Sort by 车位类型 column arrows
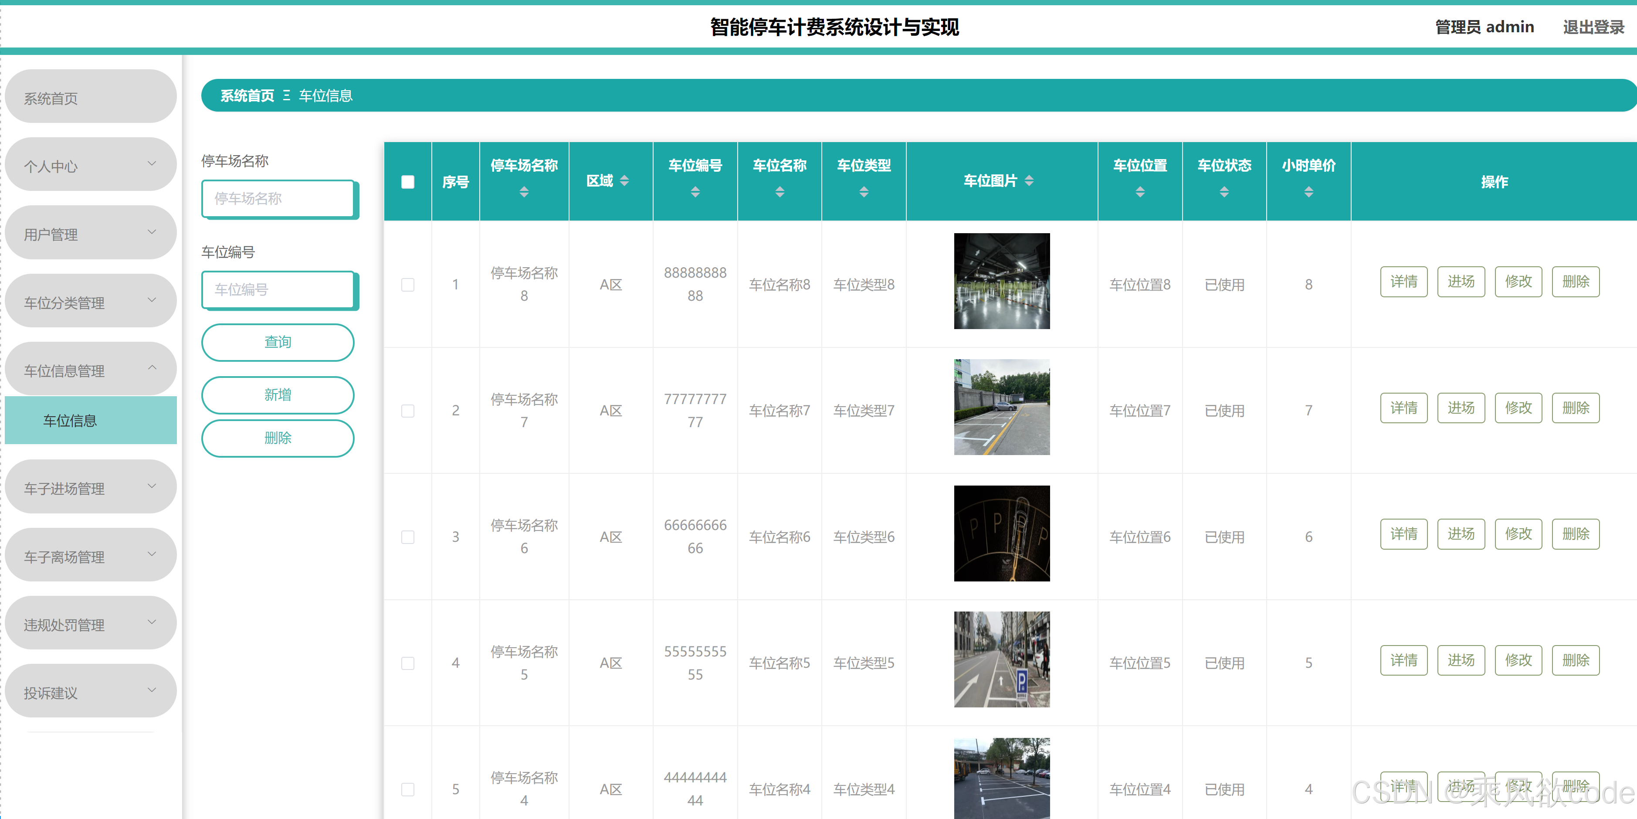 click(863, 191)
